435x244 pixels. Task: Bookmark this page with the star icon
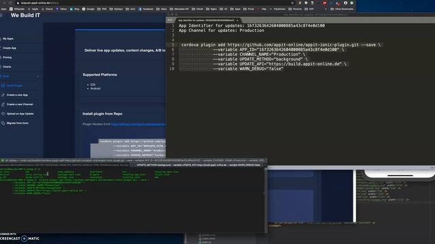point(292,3)
